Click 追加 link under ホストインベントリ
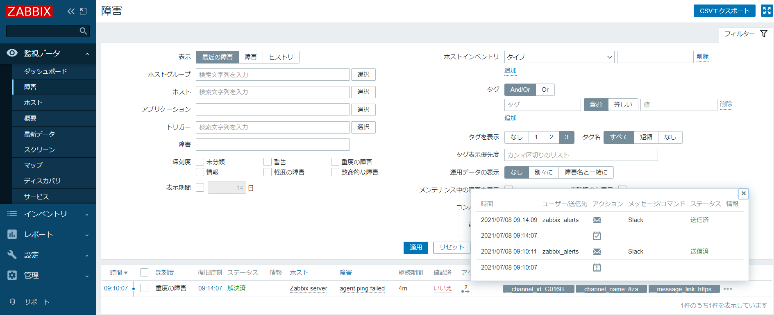Viewport: 774px width, 315px height. [x=511, y=70]
